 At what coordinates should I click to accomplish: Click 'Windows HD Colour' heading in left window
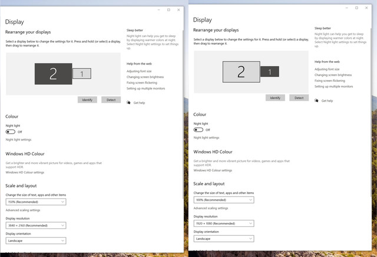(x=25, y=154)
